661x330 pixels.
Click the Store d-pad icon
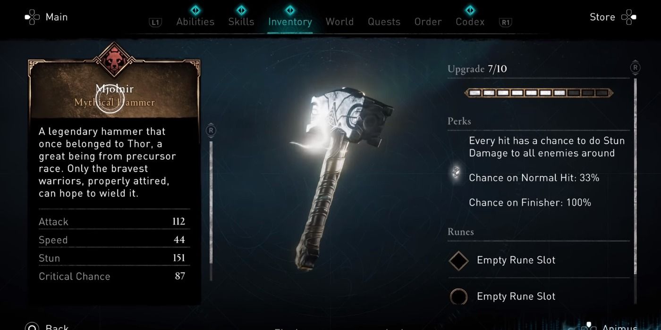[629, 17]
